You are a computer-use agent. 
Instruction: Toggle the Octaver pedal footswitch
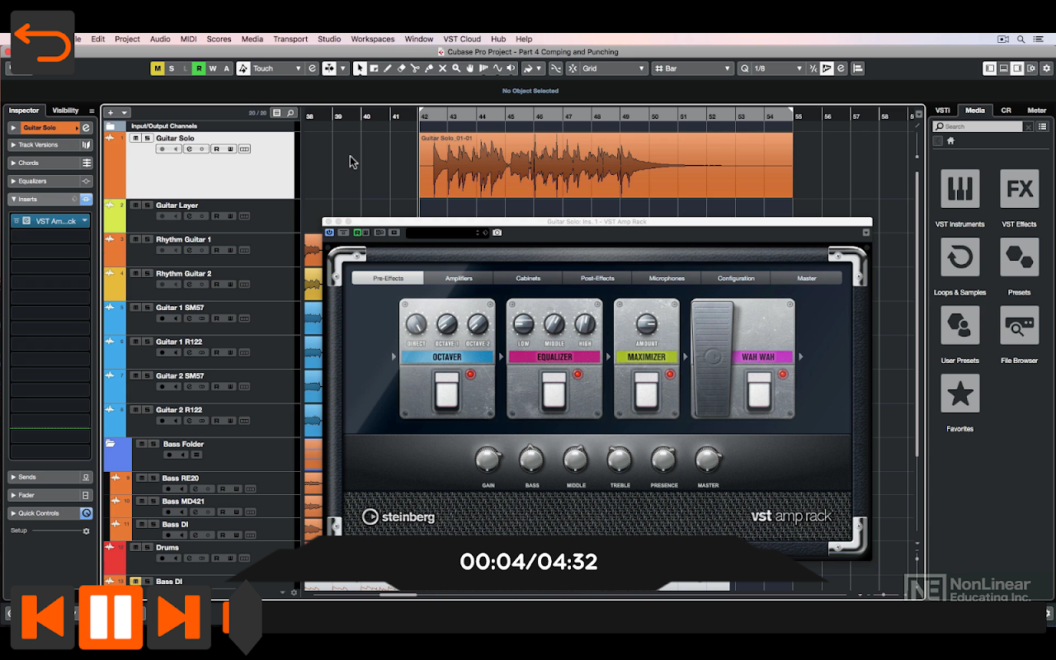tap(446, 390)
